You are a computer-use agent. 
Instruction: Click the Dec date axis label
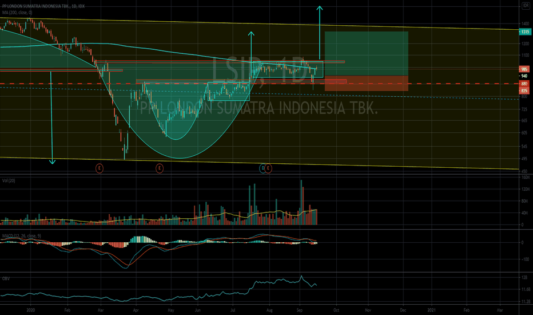click(x=403, y=310)
